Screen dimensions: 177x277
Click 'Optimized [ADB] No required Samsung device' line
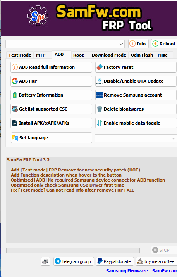[86, 180]
